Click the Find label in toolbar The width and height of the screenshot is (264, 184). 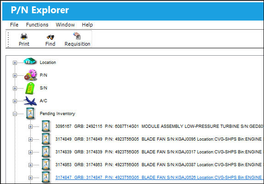pyautogui.click(x=50, y=44)
